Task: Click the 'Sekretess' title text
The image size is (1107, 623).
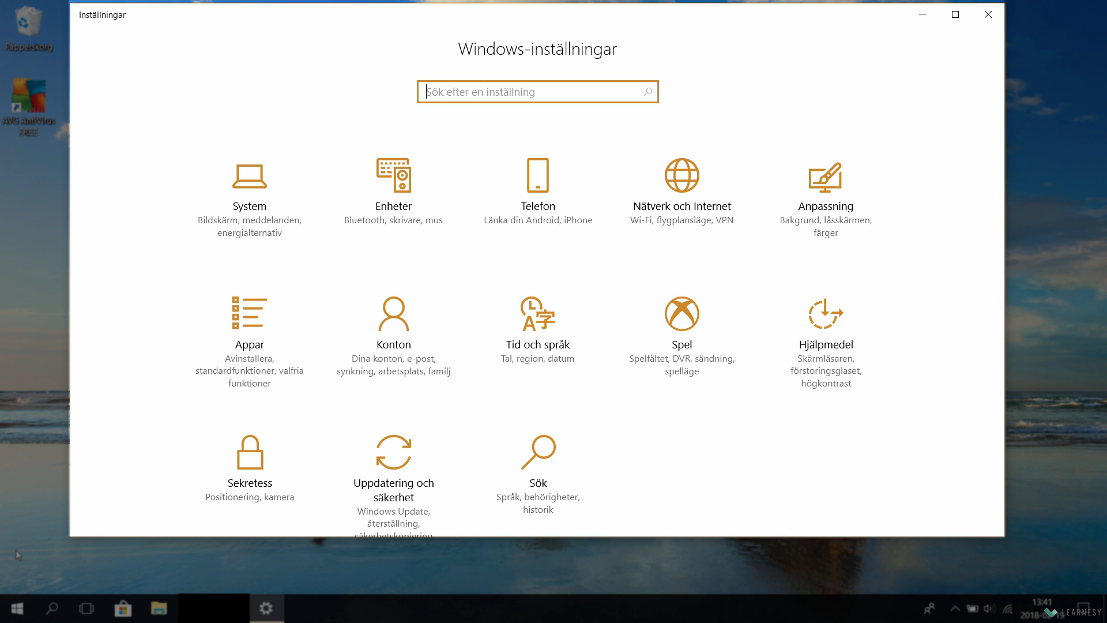Action: [x=250, y=483]
